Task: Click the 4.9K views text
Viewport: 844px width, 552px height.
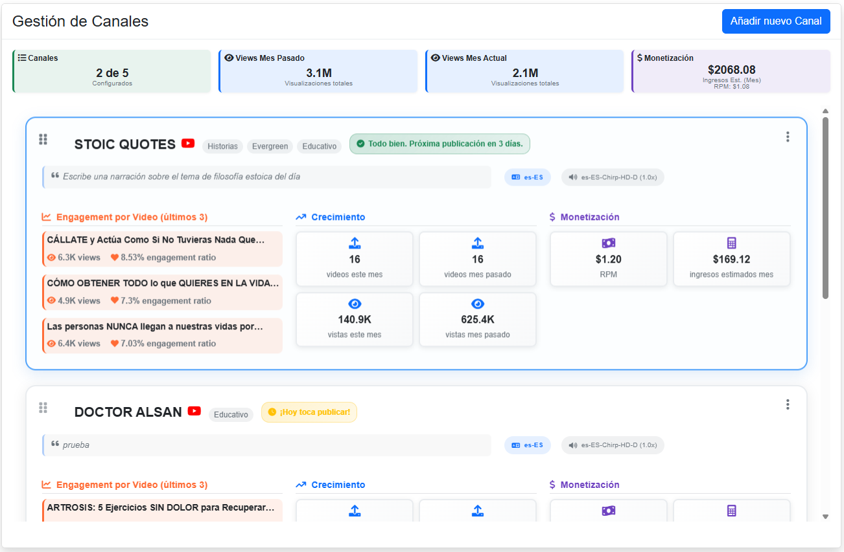Action: pos(79,301)
